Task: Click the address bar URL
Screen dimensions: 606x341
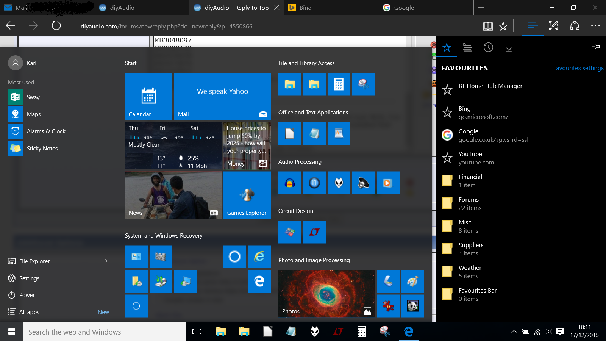Action: click(166, 26)
